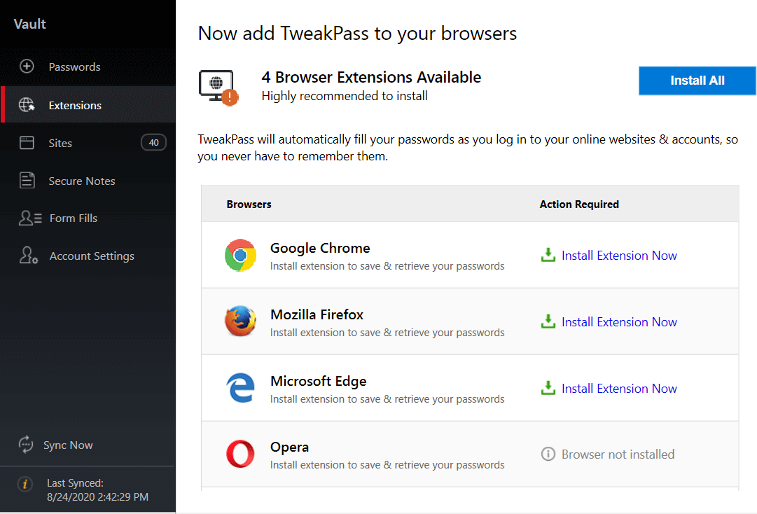This screenshot has height=514, width=757.
Task: Click the Extensions globe icon
Action: 26,104
